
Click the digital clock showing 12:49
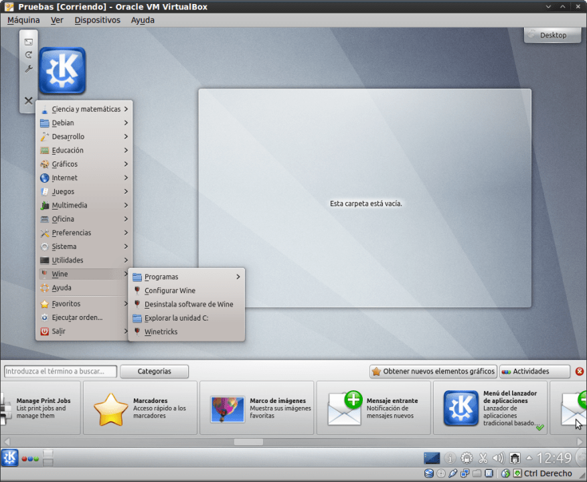pos(554,459)
